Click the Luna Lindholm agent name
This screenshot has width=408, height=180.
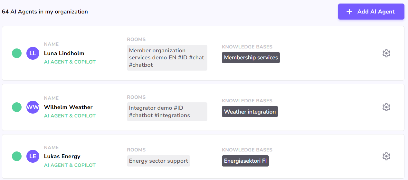[x=64, y=53]
